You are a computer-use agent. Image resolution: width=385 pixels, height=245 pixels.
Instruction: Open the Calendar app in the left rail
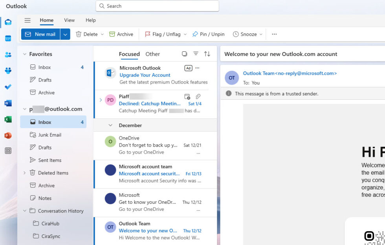point(8,38)
